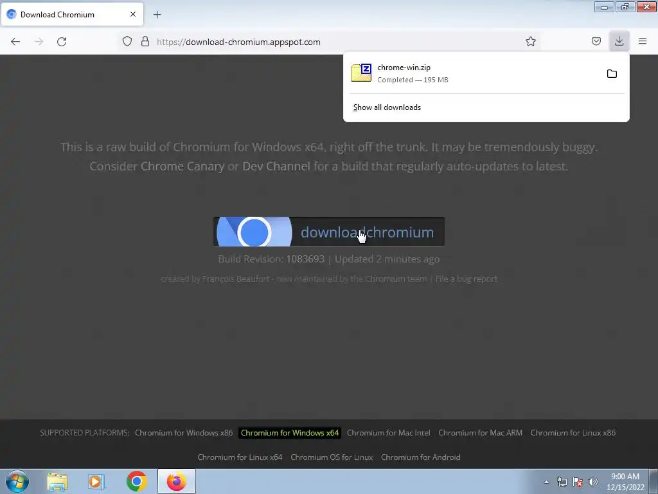Open the Windows Start menu orb

click(x=17, y=481)
